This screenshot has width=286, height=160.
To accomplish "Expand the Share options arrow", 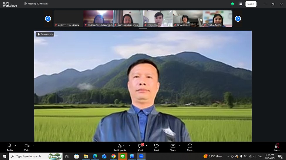I will click(x=180, y=146).
